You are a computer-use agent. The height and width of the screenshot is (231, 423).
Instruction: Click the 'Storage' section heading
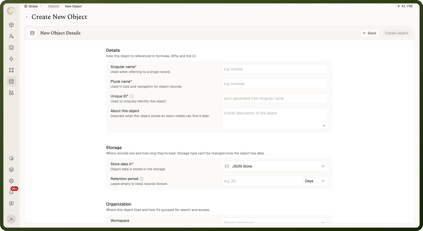coord(114,148)
